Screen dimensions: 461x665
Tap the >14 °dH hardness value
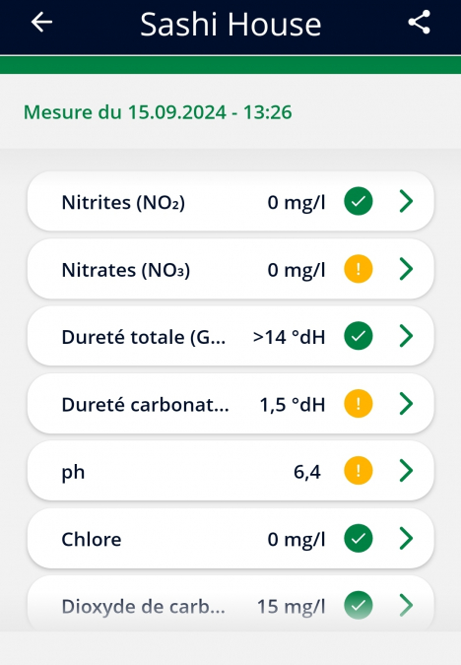click(x=290, y=337)
